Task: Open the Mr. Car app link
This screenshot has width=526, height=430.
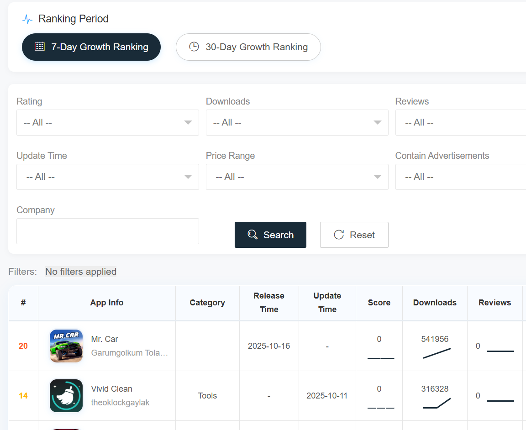Action: tap(104, 339)
